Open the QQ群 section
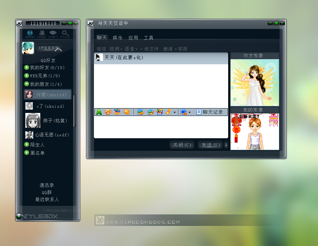This screenshot has height=246, width=318. [x=47, y=192]
